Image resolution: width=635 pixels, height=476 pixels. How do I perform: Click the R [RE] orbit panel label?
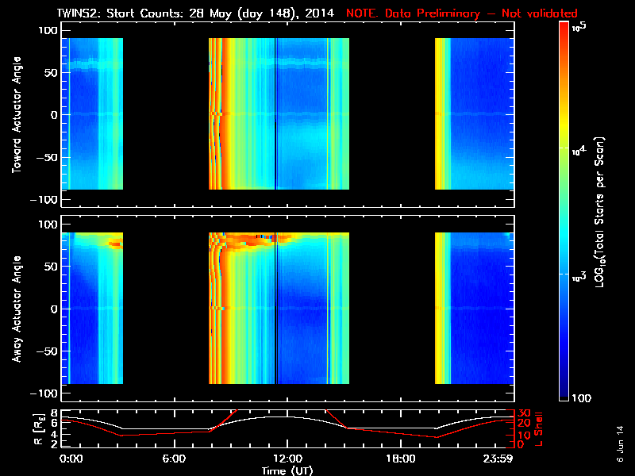click(x=38, y=429)
